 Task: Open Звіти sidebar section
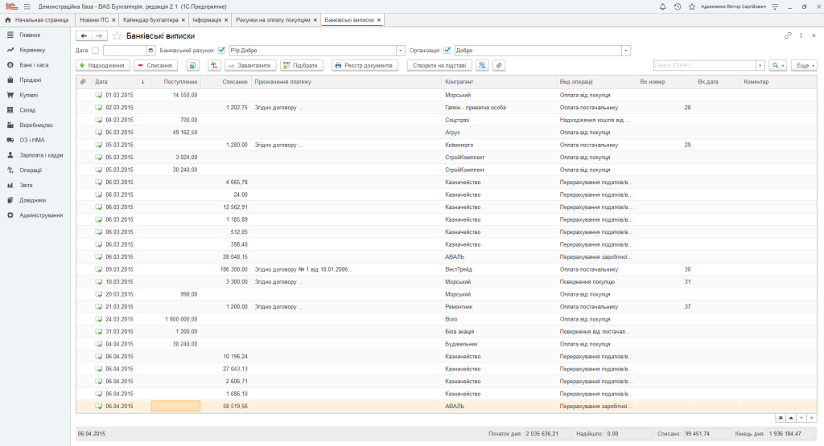tap(26, 185)
